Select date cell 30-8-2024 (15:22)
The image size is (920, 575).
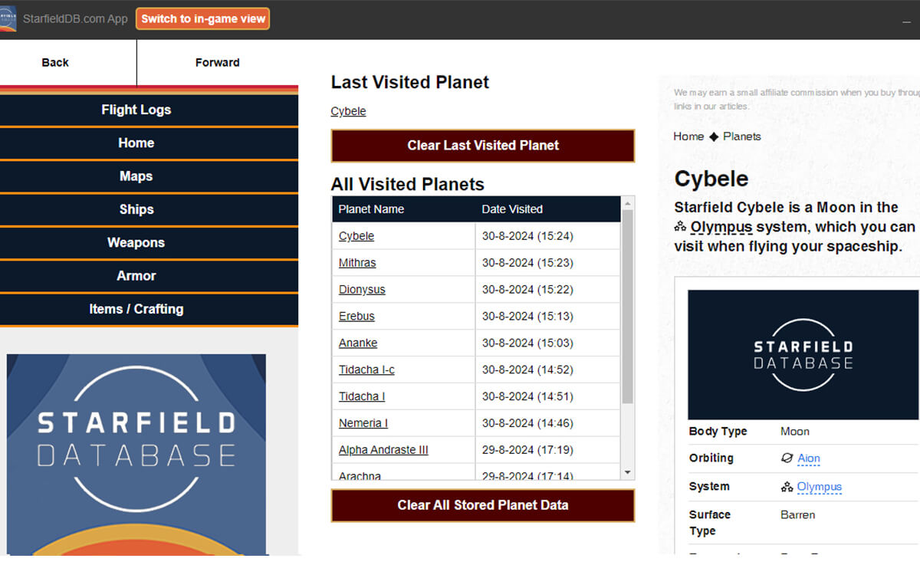pos(547,290)
